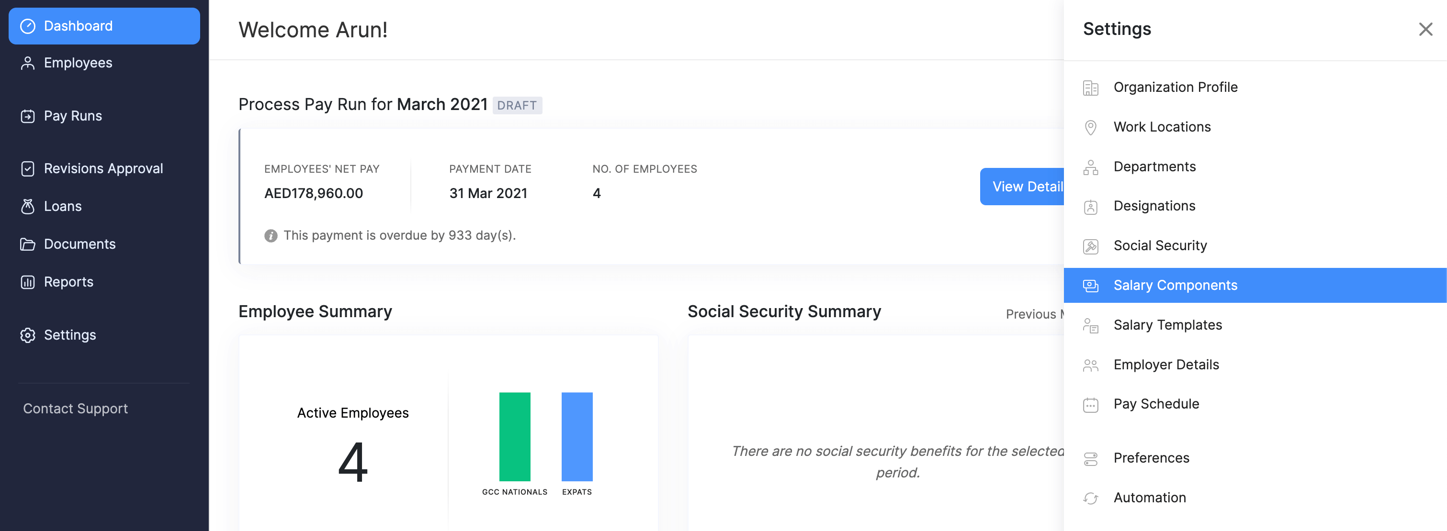Click the Reports chart icon in sidebar

click(x=27, y=282)
